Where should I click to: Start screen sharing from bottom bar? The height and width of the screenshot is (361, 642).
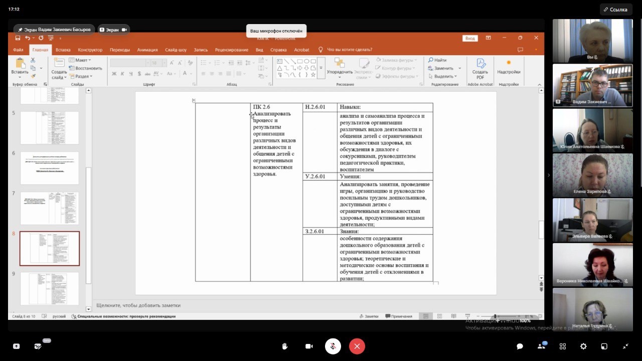tap(16, 346)
